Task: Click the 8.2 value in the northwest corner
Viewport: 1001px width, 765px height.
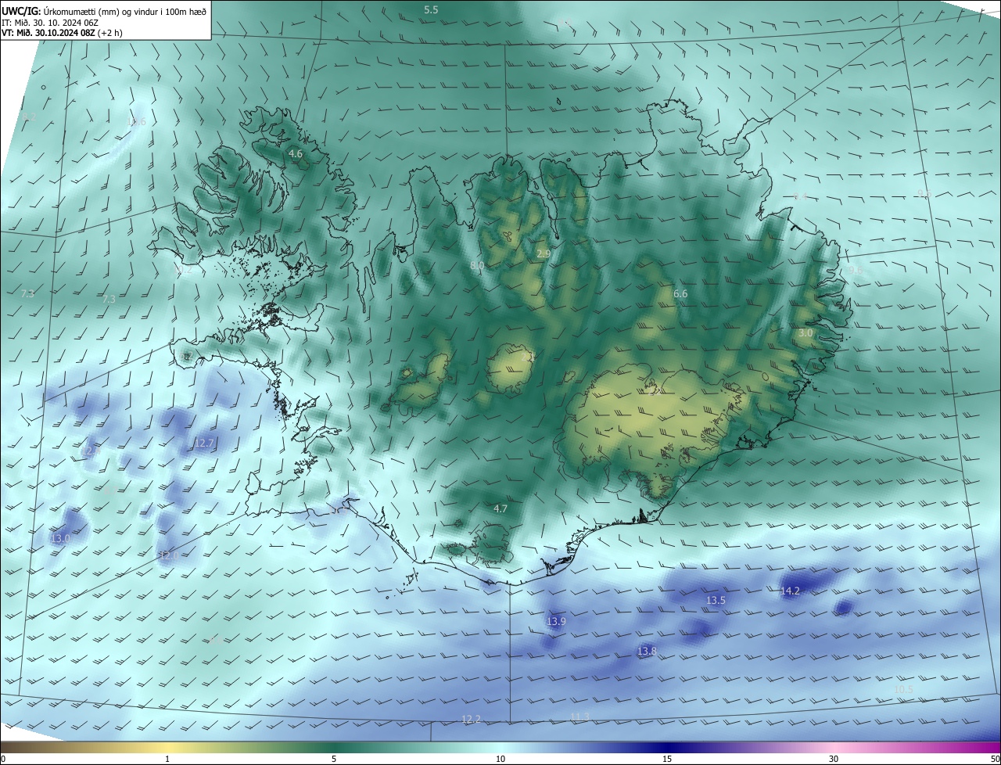Action: (x=29, y=117)
